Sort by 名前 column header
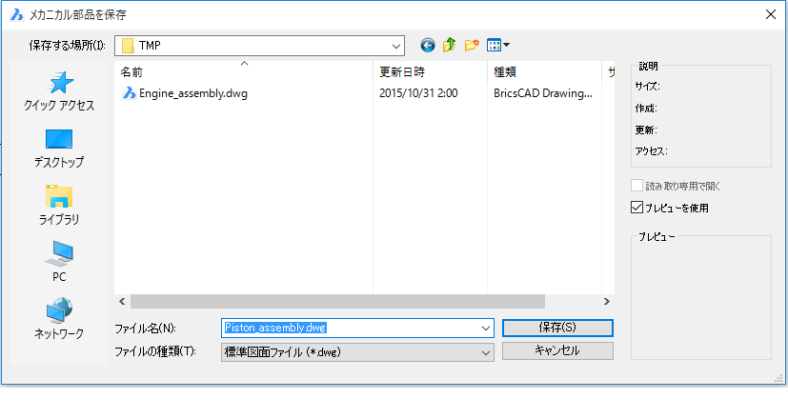 (244, 72)
